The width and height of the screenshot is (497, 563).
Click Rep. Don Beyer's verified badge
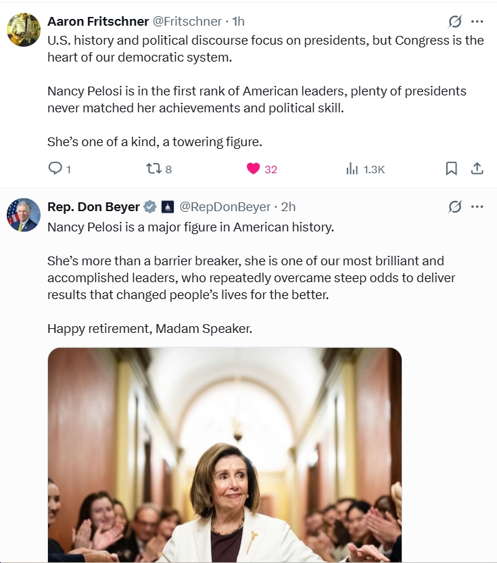point(150,207)
